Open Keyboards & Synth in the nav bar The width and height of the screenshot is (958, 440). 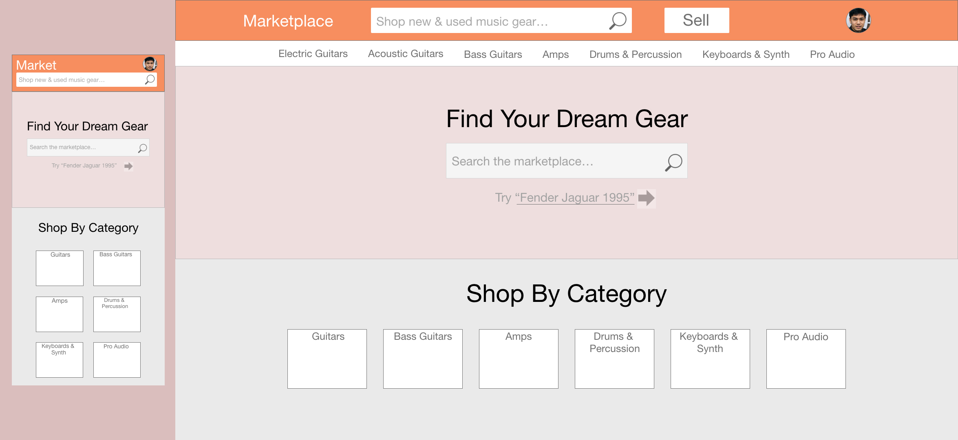746,55
